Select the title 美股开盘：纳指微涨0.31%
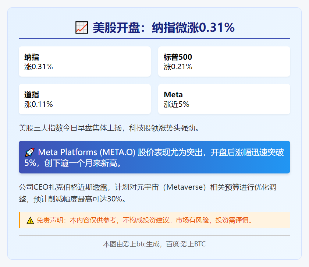The width and height of the screenshot is (309, 267). tap(164, 28)
